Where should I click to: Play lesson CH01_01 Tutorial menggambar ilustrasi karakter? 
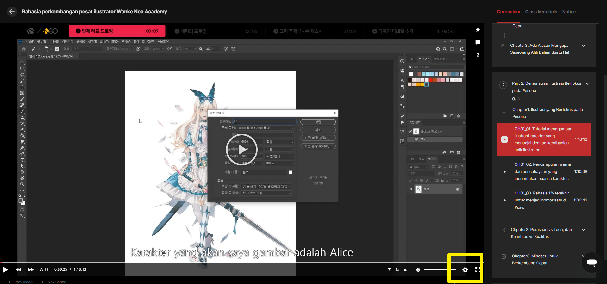point(544,139)
